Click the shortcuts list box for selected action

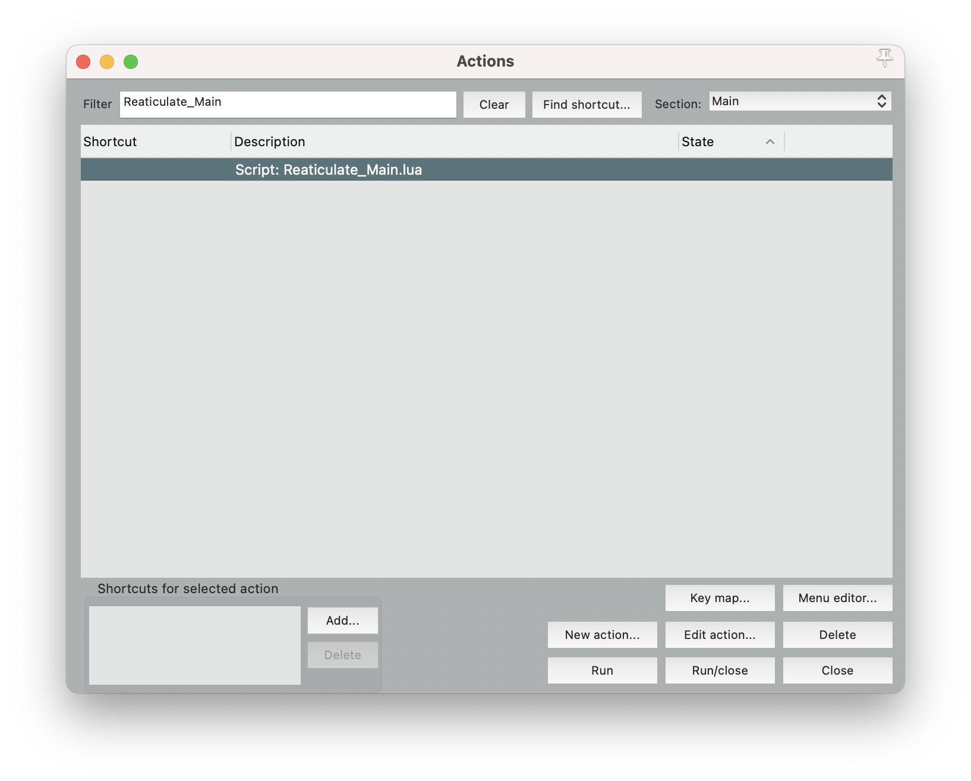tap(194, 645)
